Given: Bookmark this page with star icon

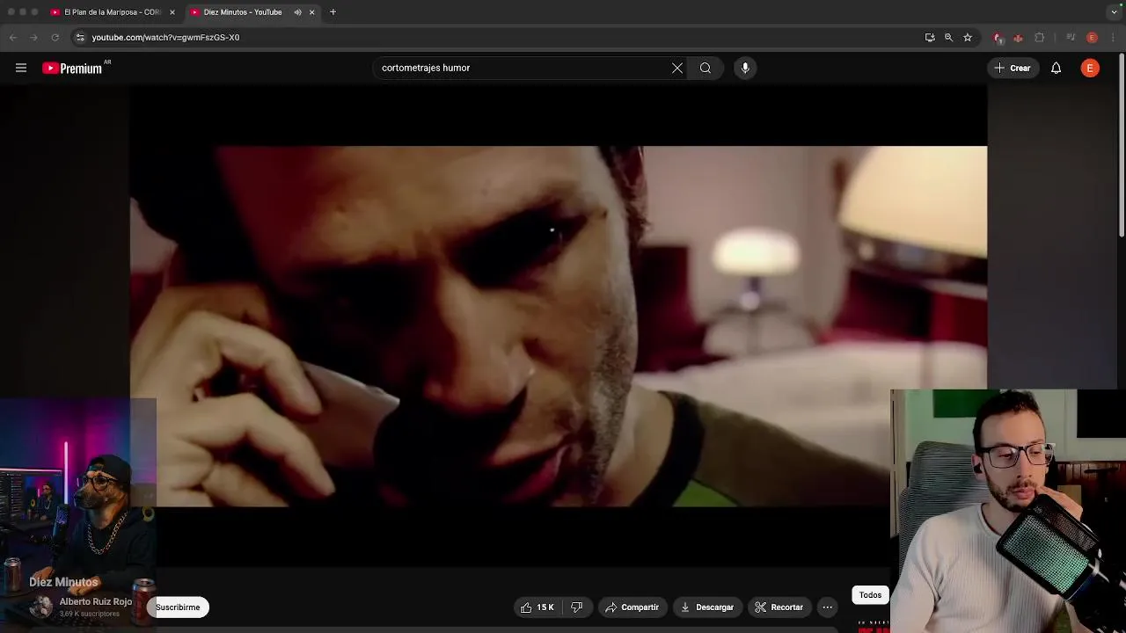Looking at the screenshot, I should pyautogui.click(x=968, y=37).
